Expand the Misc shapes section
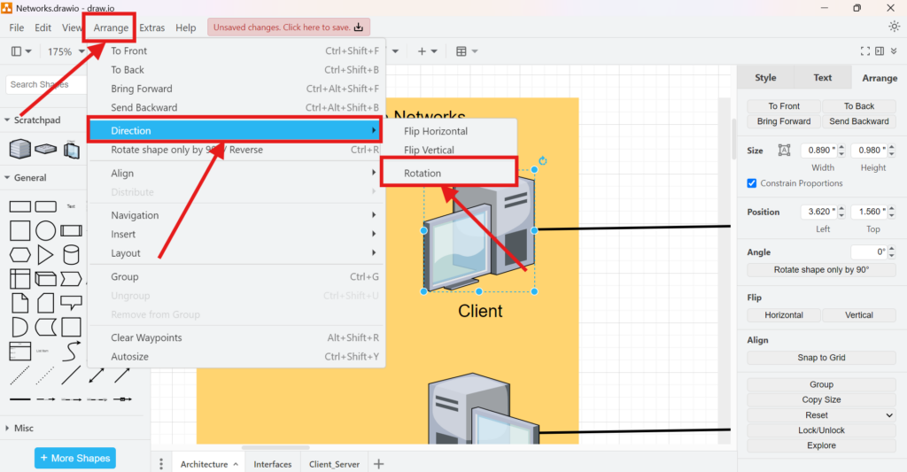This screenshot has width=907, height=472. point(19,428)
